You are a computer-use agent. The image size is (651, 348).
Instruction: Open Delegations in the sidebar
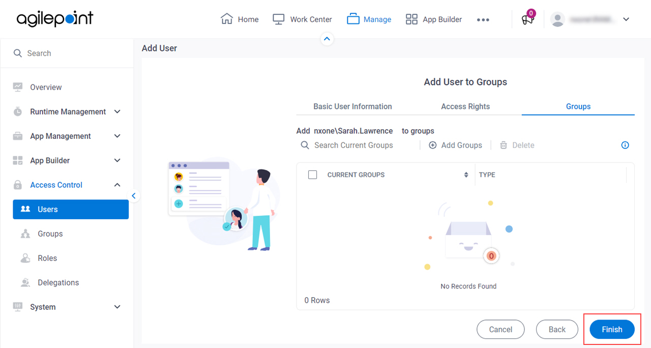pyautogui.click(x=58, y=282)
